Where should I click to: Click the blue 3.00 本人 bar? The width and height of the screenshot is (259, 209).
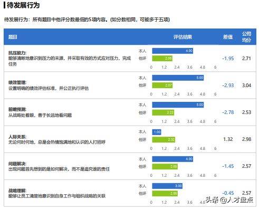(167, 186)
